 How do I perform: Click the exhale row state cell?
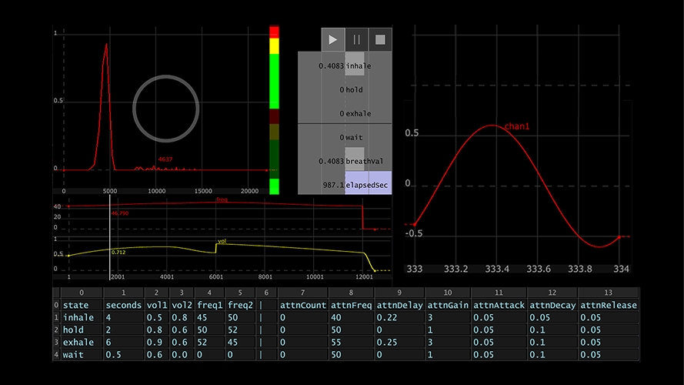(78, 342)
